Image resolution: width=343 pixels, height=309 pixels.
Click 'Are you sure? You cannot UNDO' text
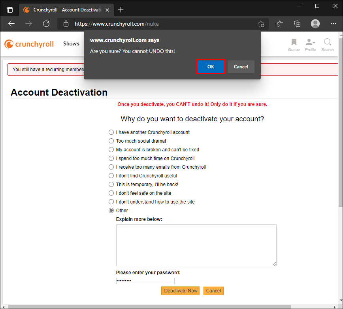tap(132, 51)
